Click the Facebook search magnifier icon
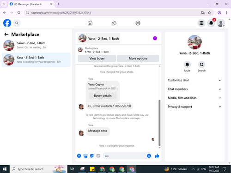231x173 pixels. tap(17, 23)
